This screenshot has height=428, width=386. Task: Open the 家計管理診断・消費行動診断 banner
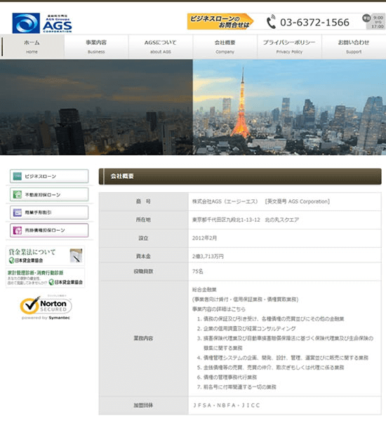46,278
